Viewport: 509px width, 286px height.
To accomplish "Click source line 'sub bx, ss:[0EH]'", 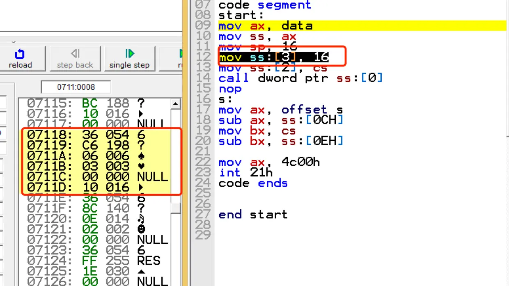I will point(281,141).
